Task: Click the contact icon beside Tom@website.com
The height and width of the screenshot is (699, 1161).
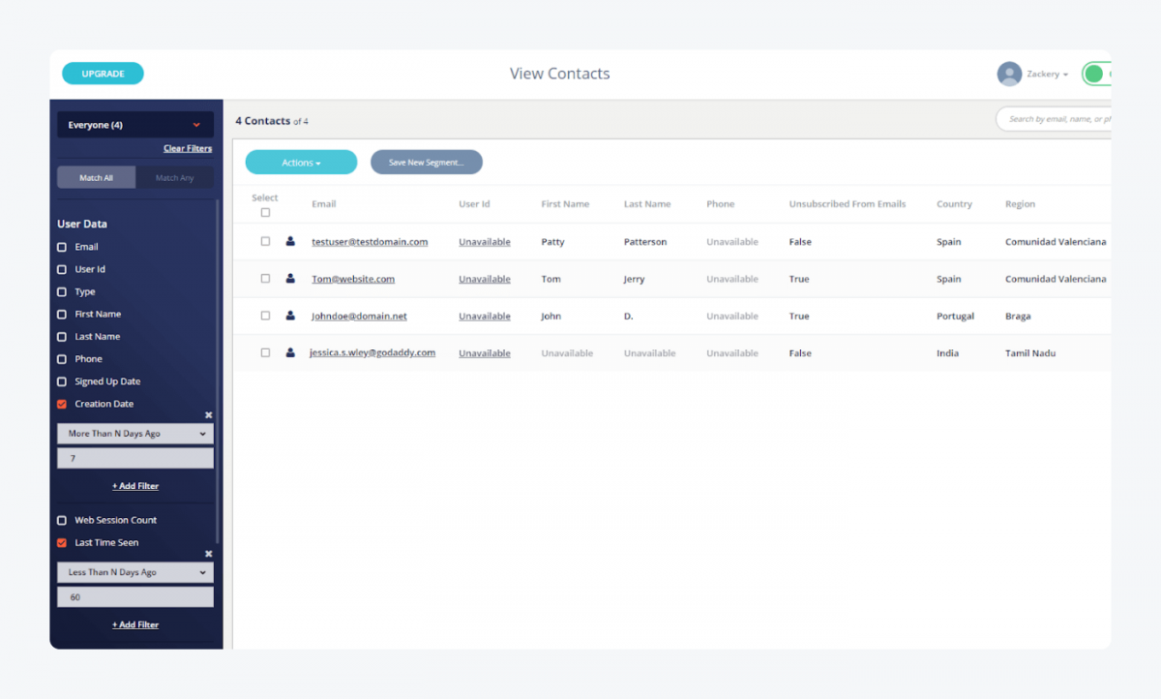Action: 290,278
